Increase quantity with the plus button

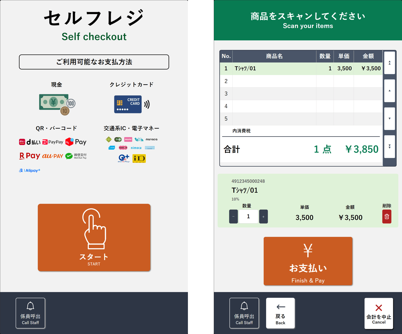pyautogui.click(x=263, y=216)
